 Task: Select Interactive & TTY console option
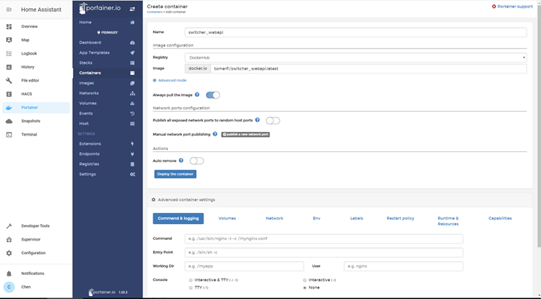click(191, 280)
